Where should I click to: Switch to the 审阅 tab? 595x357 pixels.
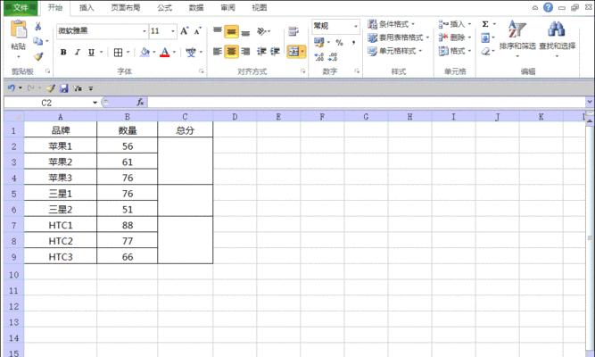227,8
